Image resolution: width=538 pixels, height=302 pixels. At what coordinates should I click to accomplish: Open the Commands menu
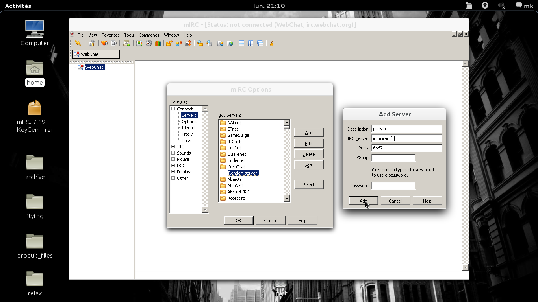pyautogui.click(x=149, y=35)
